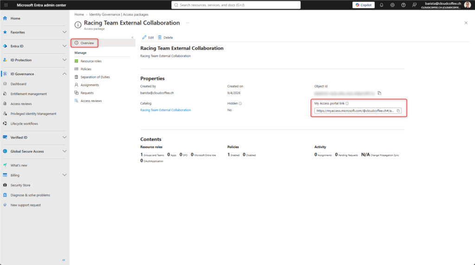Click the Global Secure Access globe icon
This screenshot has height=265, width=475.
point(5,151)
